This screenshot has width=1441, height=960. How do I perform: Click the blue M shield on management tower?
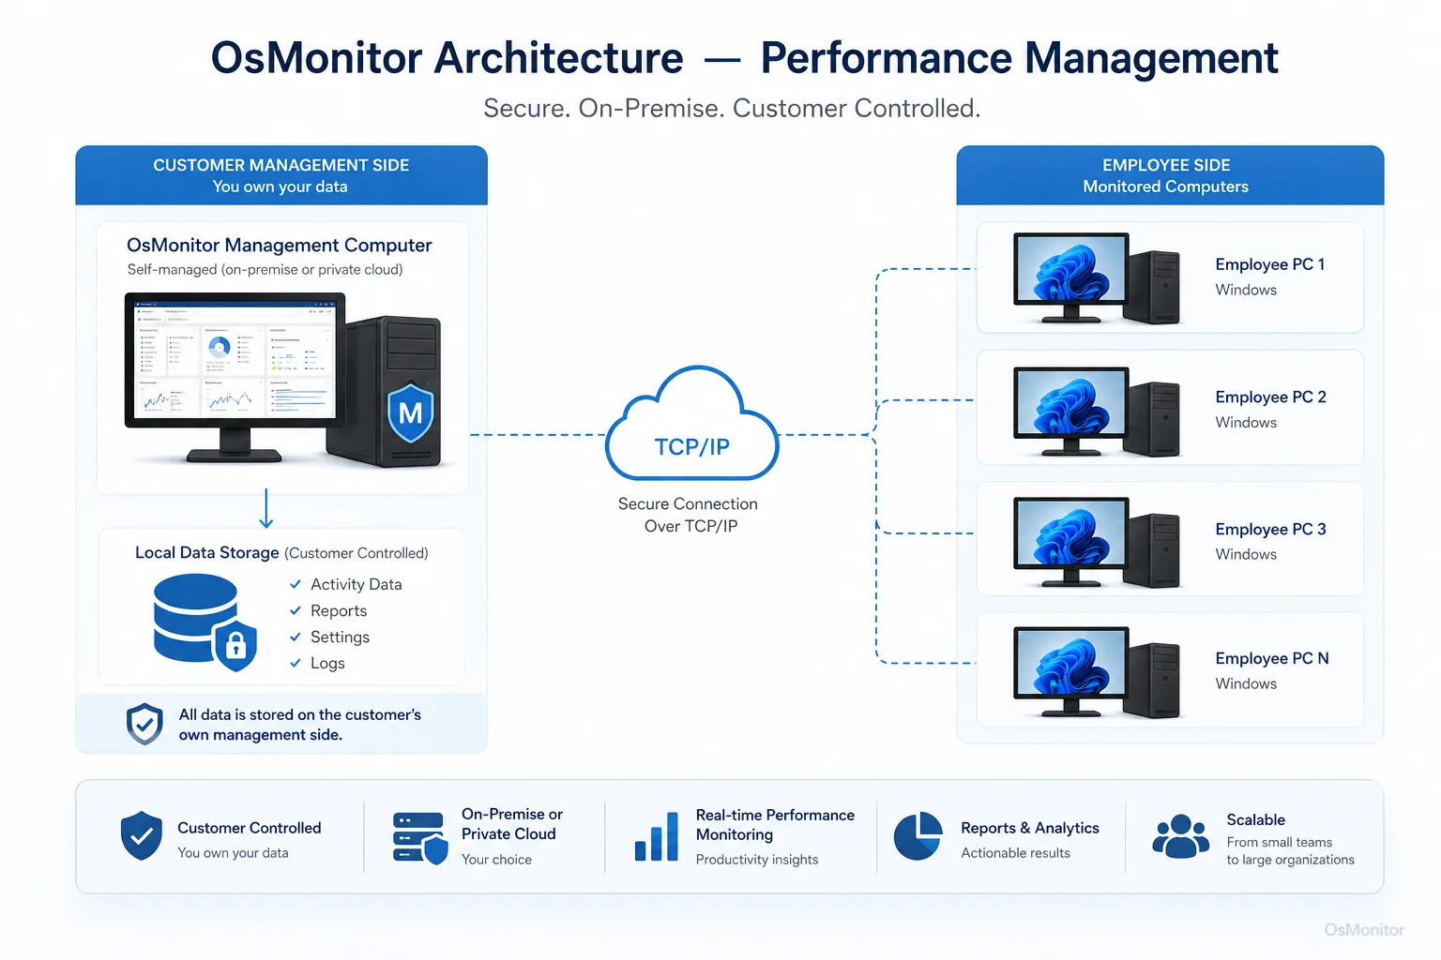click(411, 412)
